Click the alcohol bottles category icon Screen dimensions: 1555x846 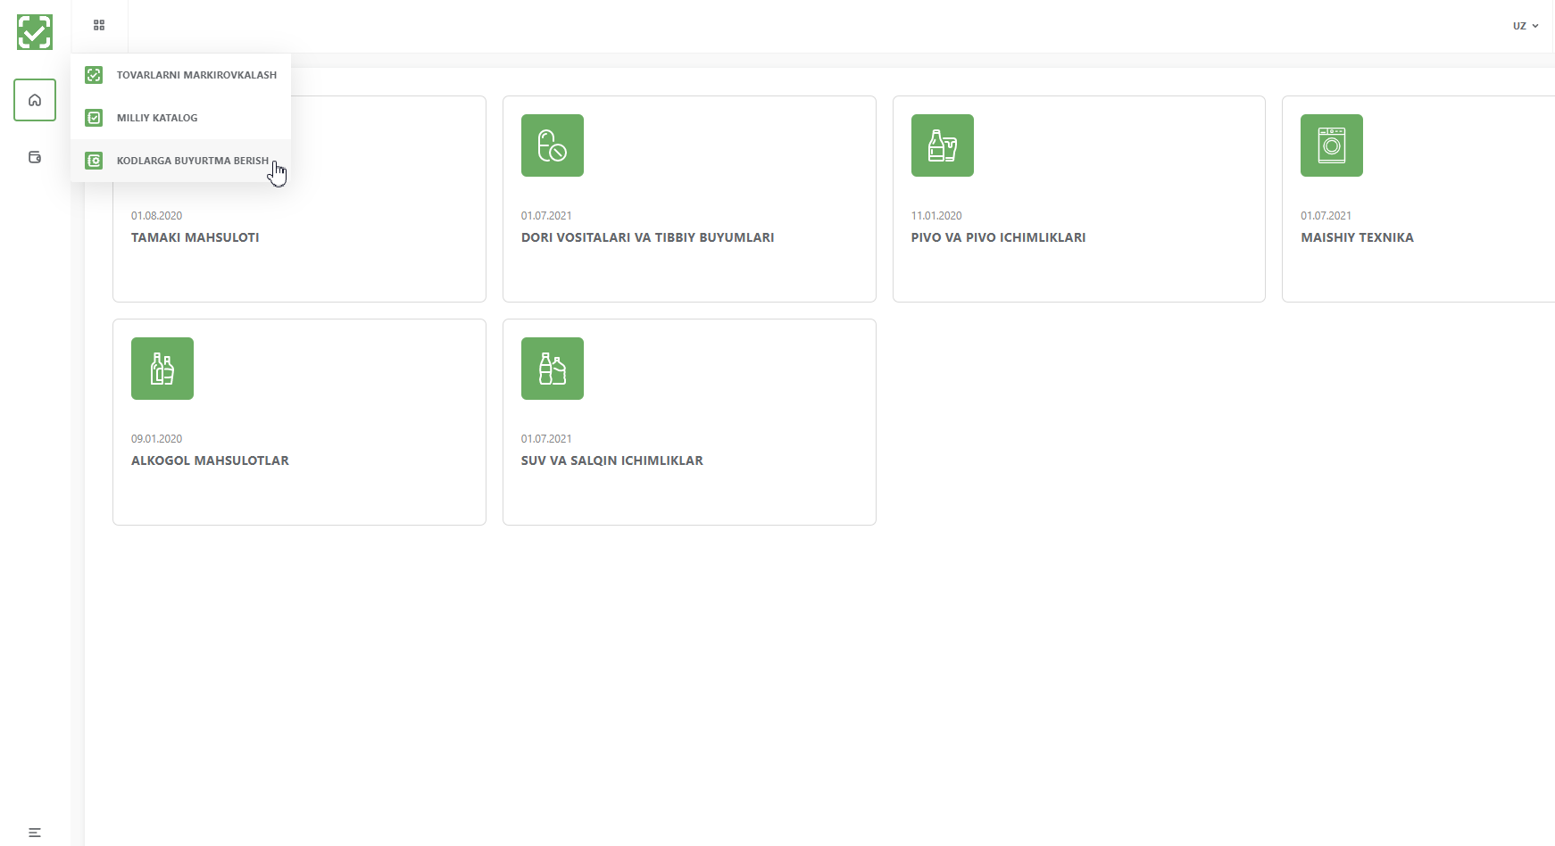tap(162, 369)
